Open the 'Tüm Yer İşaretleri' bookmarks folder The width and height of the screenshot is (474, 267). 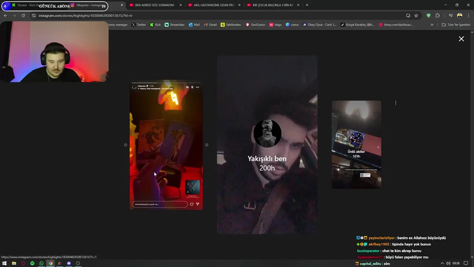pos(456,25)
